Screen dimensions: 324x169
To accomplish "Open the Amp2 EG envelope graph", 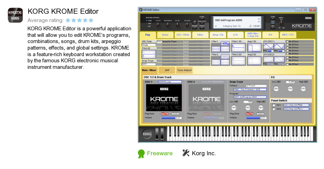I will [254, 61].
